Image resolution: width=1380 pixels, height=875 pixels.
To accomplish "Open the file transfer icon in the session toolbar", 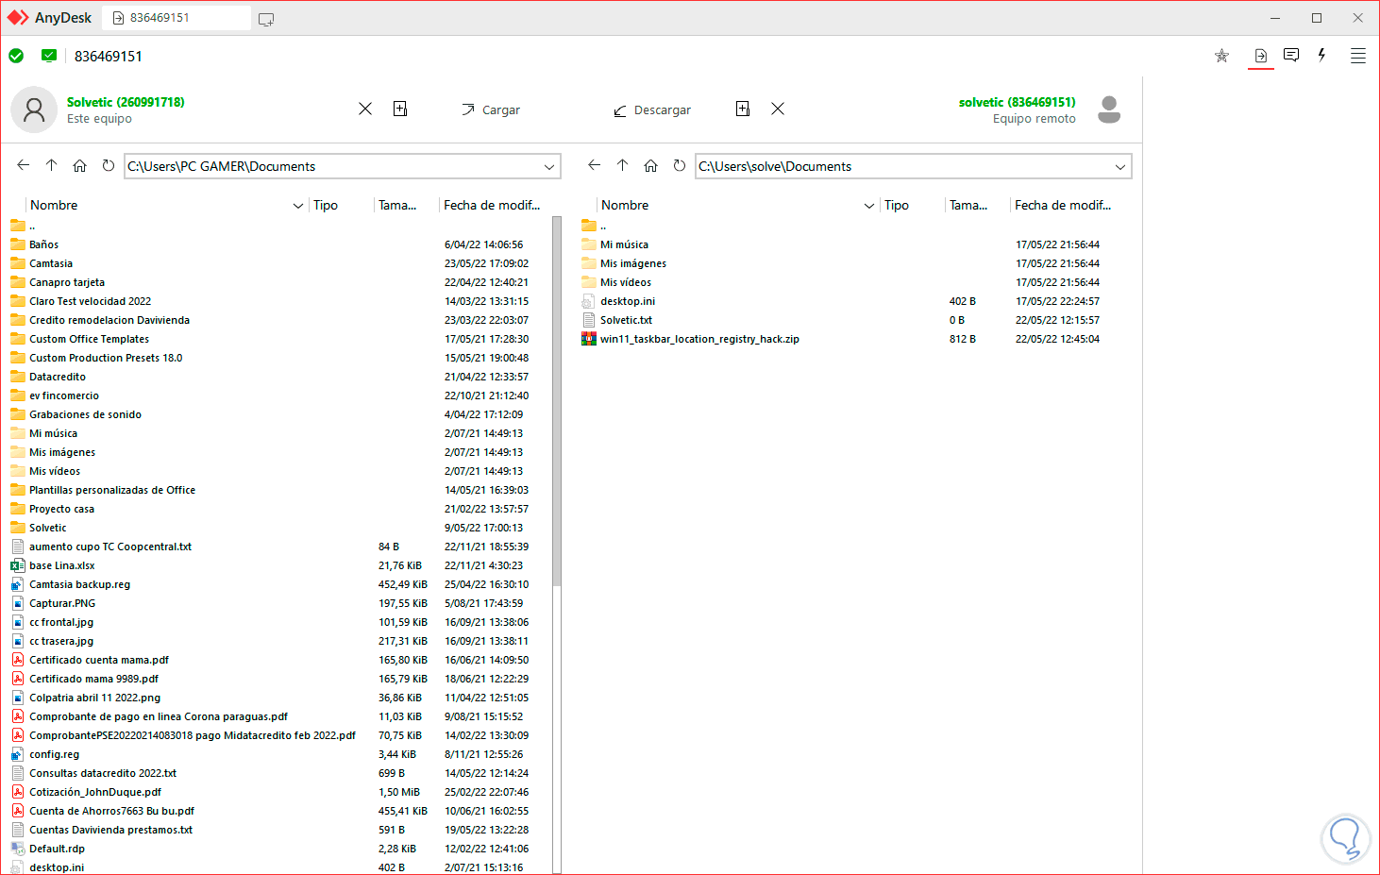I will click(1260, 56).
